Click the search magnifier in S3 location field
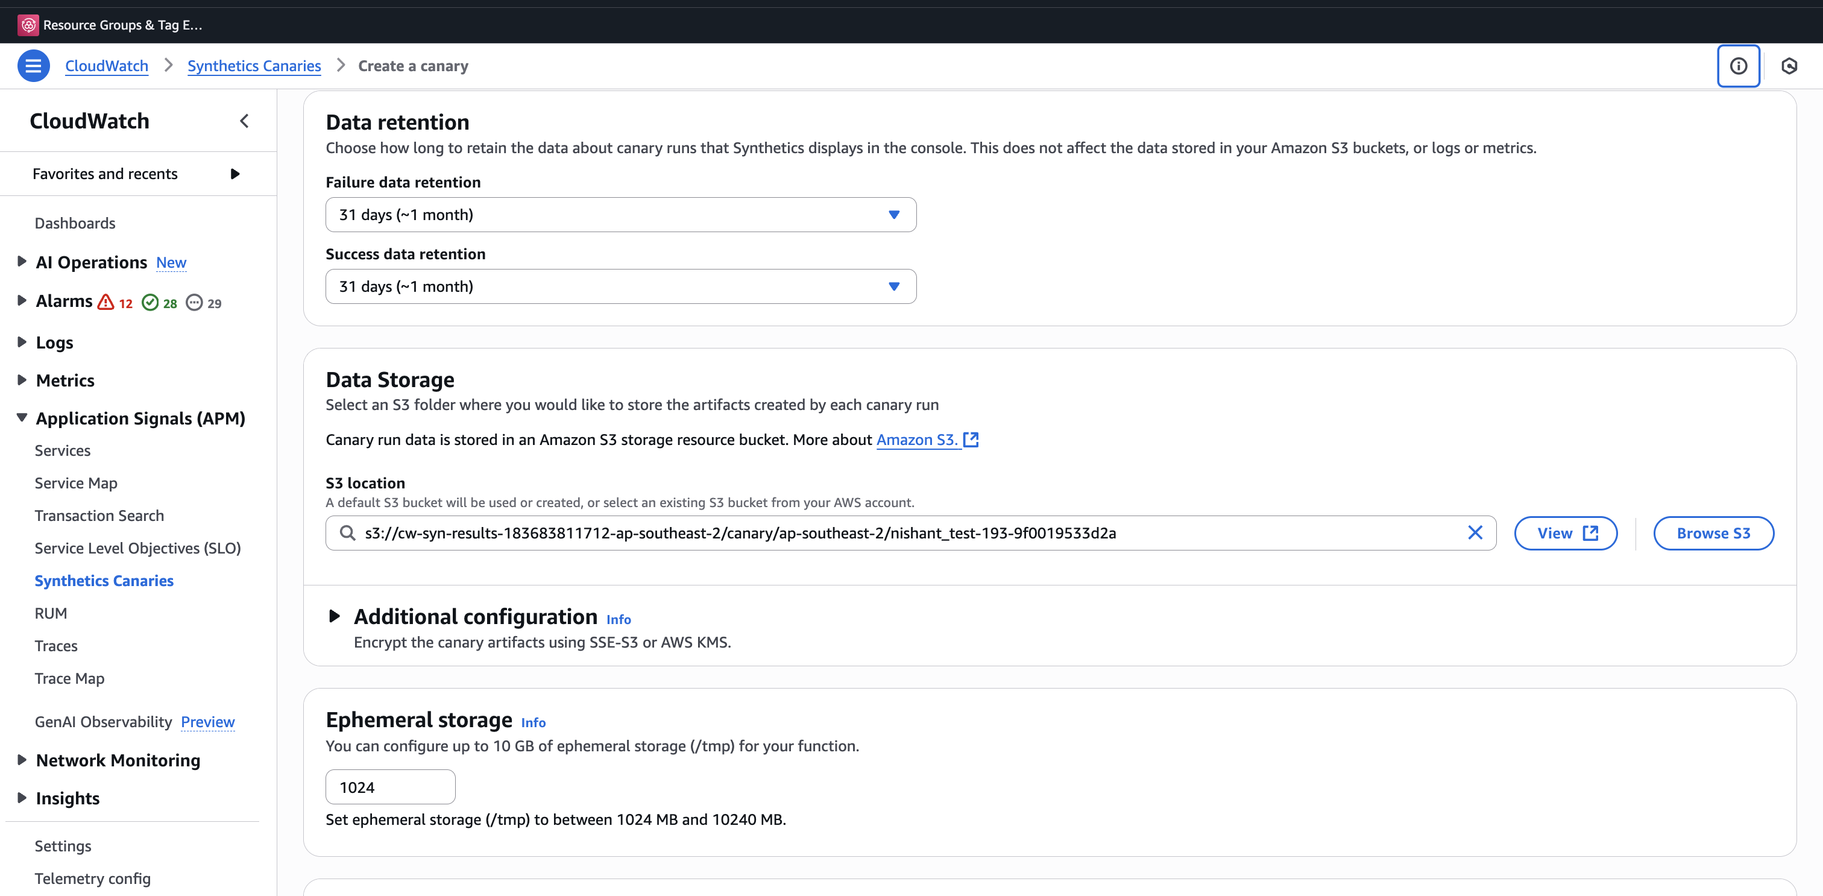Image resolution: width=1823 pixels, height=896 pixels. pos(347,533)
